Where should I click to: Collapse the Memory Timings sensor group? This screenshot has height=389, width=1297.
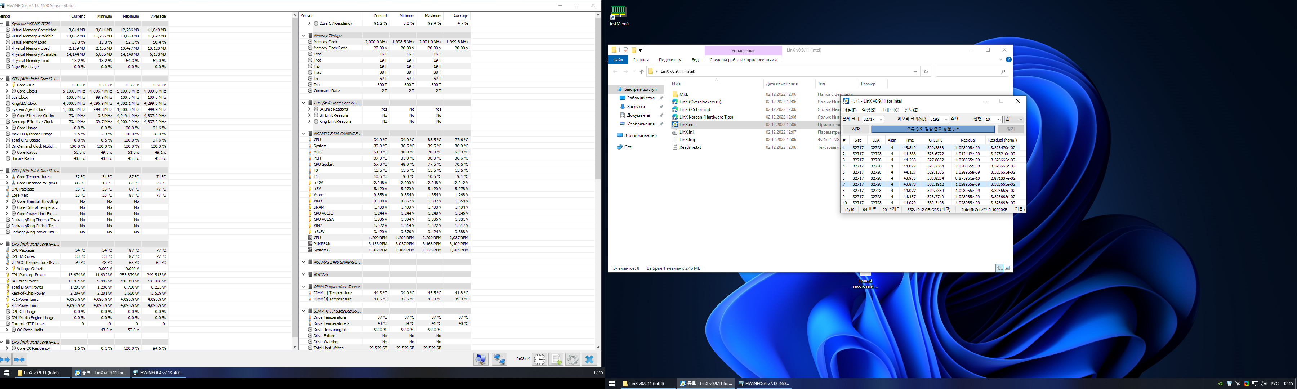point(304,36)
